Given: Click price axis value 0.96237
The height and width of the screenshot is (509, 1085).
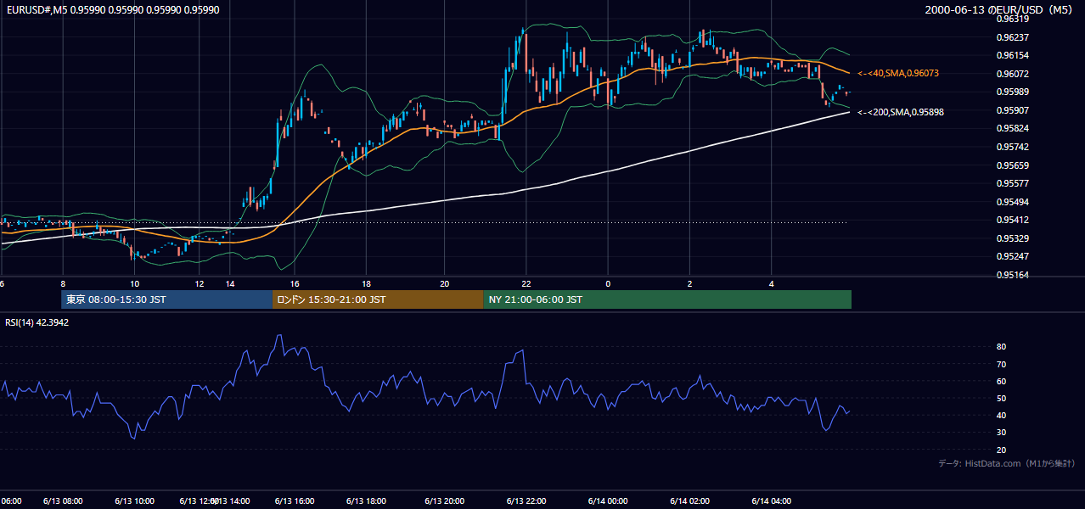Looking at the screenshot, I should (1013, 37).
